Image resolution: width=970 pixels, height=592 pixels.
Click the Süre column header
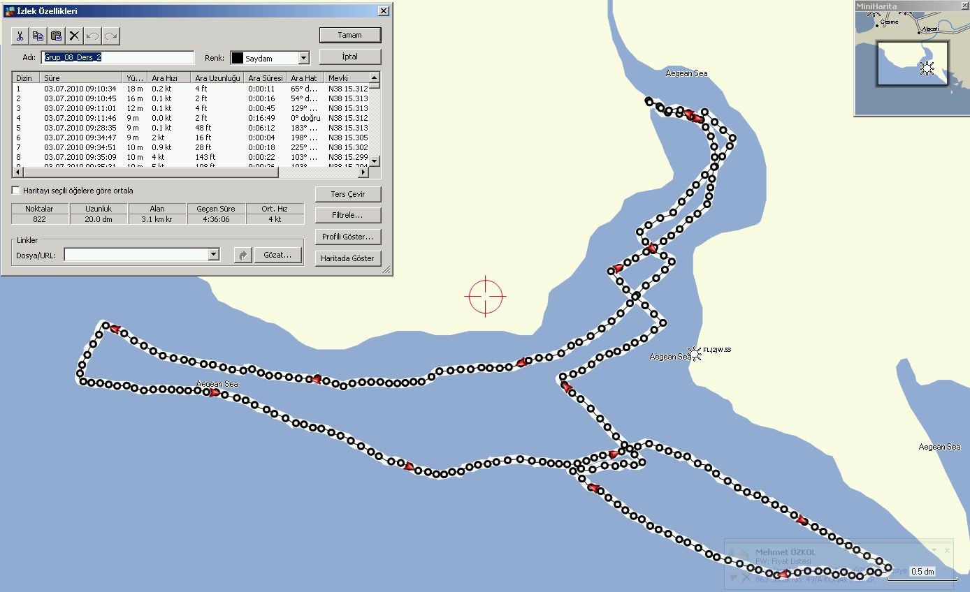pyautogui.click(x=81, y=77)
